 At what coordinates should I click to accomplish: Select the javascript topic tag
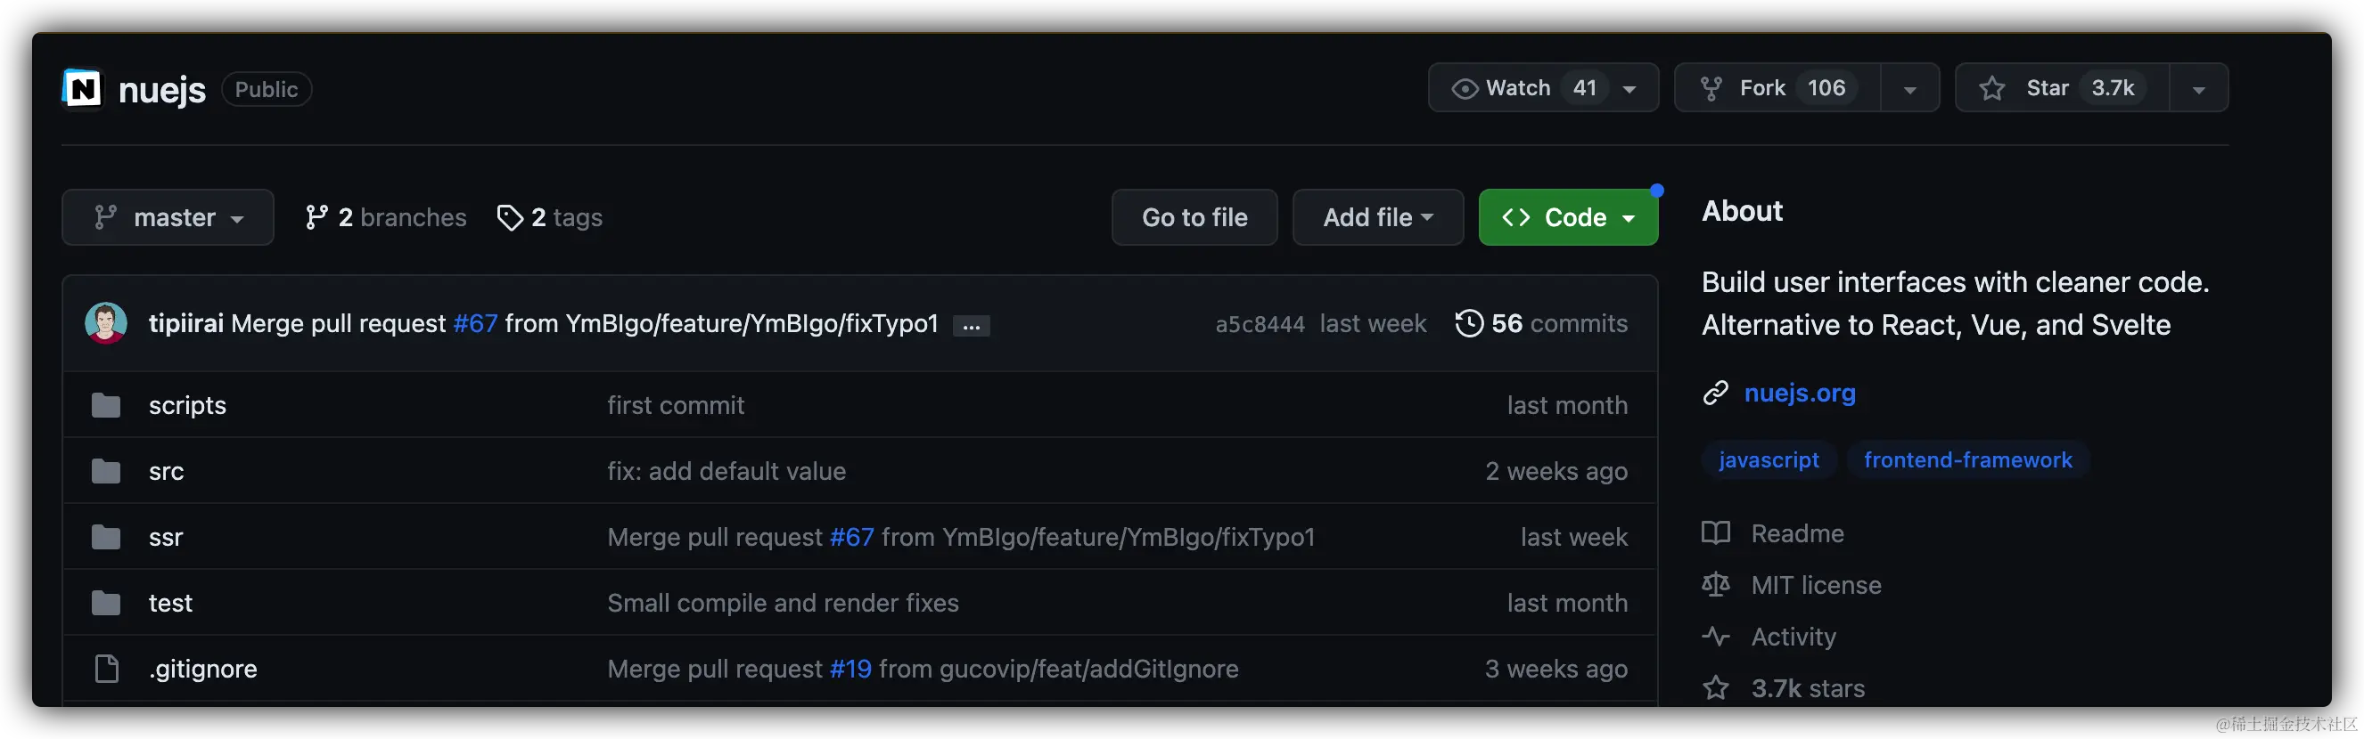click(1769, 460)
